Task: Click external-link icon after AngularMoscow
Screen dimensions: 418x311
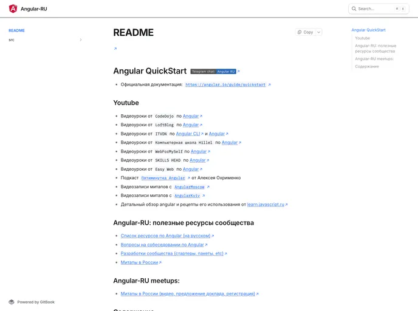Action: click(x=208, y=187)
